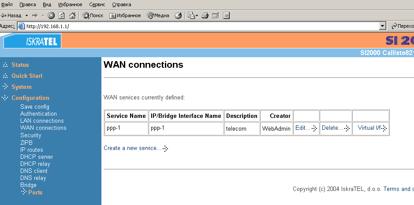
Task: Open the Назад history dropdown arrow
Action: point(26,15)
